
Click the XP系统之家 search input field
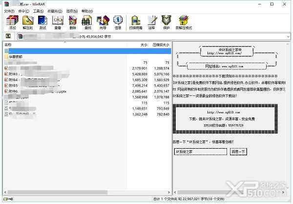[x=201, y=152]
